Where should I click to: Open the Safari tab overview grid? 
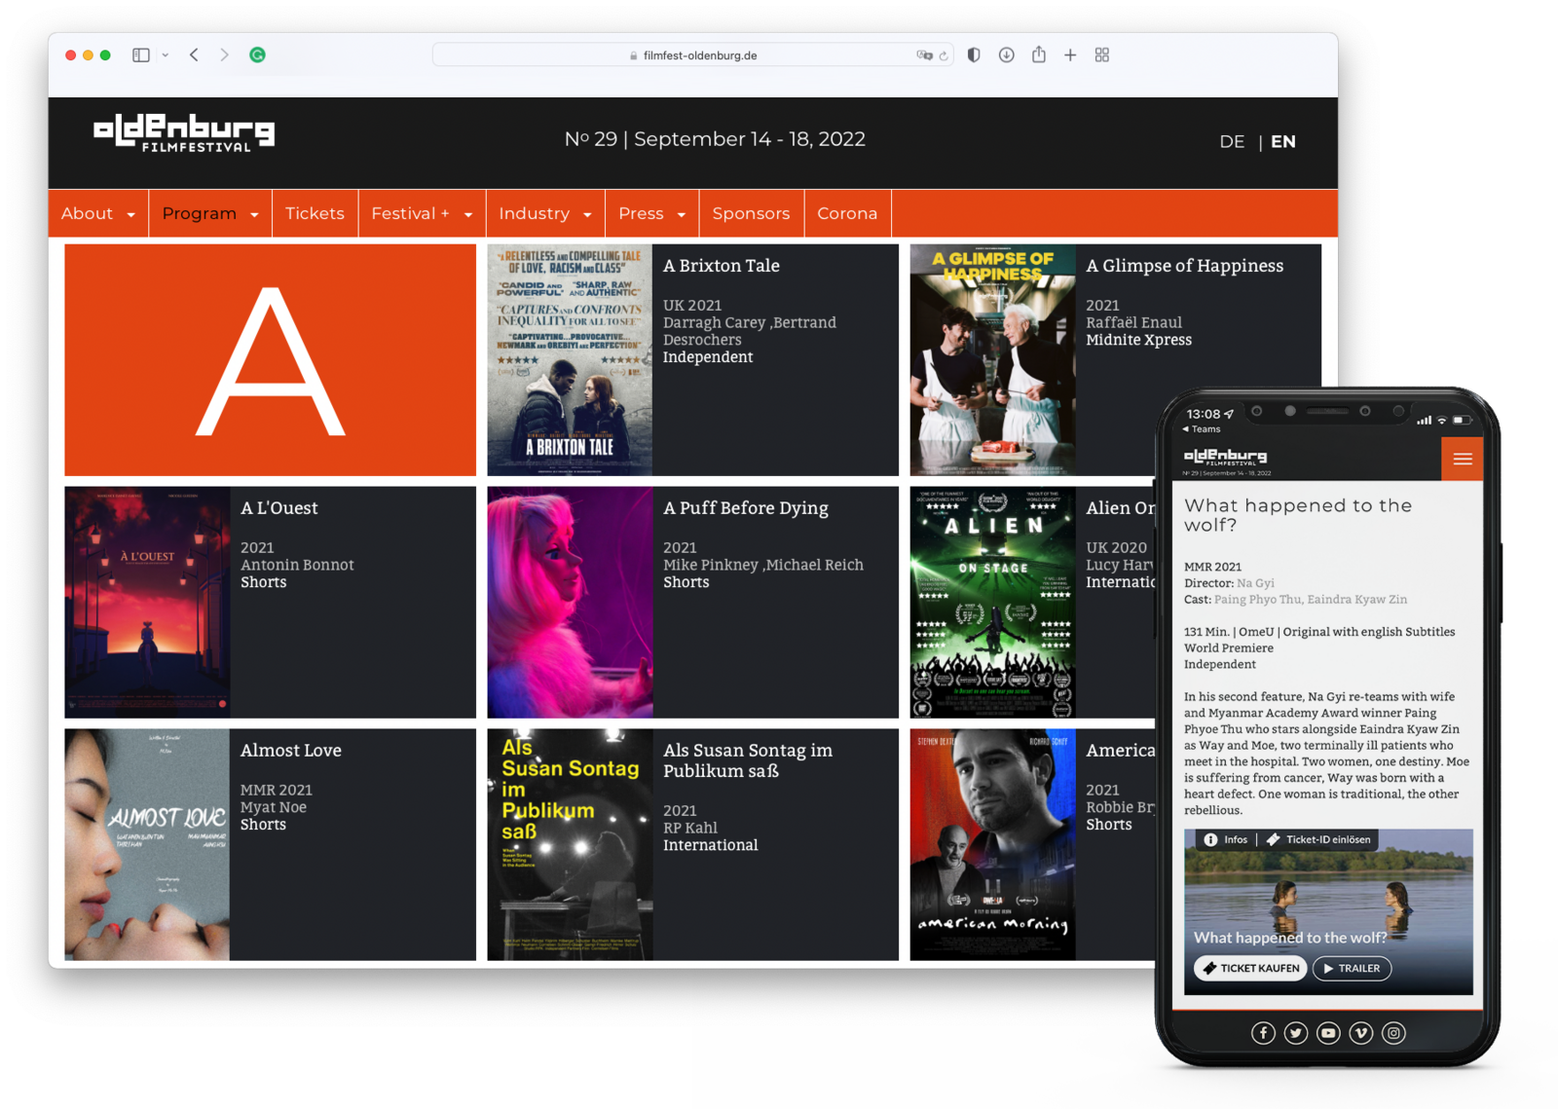tap(1102, 55)
